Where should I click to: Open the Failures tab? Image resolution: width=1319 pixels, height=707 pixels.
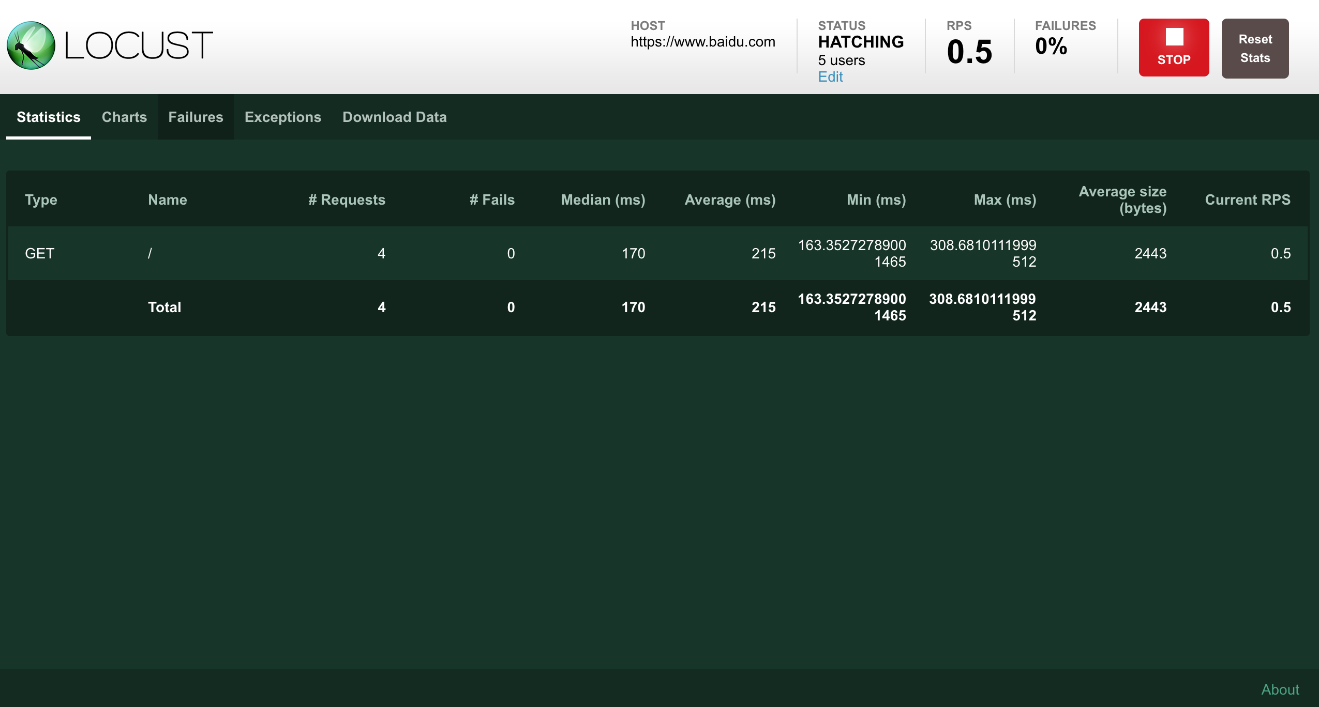pyautogui.click(x=196, y=117)
